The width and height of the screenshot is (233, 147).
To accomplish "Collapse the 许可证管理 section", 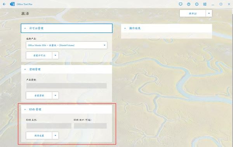I will point(66,28).
